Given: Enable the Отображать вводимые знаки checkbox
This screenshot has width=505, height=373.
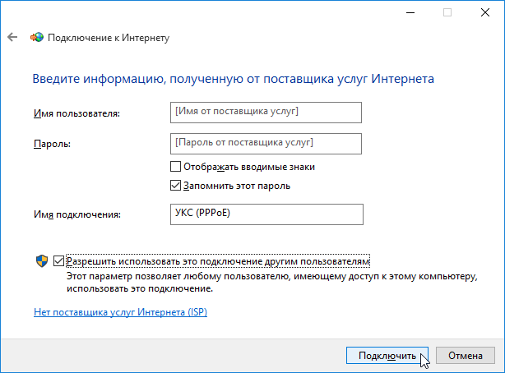Looking at the screenshot, I should [x=175, y=167].
